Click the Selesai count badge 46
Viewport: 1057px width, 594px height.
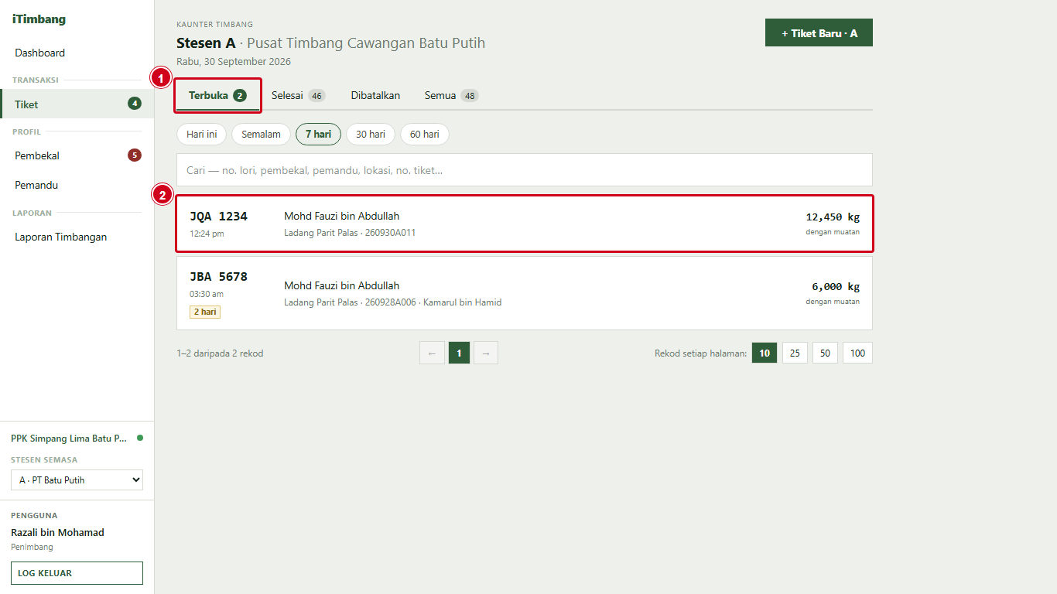click(x=316, y=96)
